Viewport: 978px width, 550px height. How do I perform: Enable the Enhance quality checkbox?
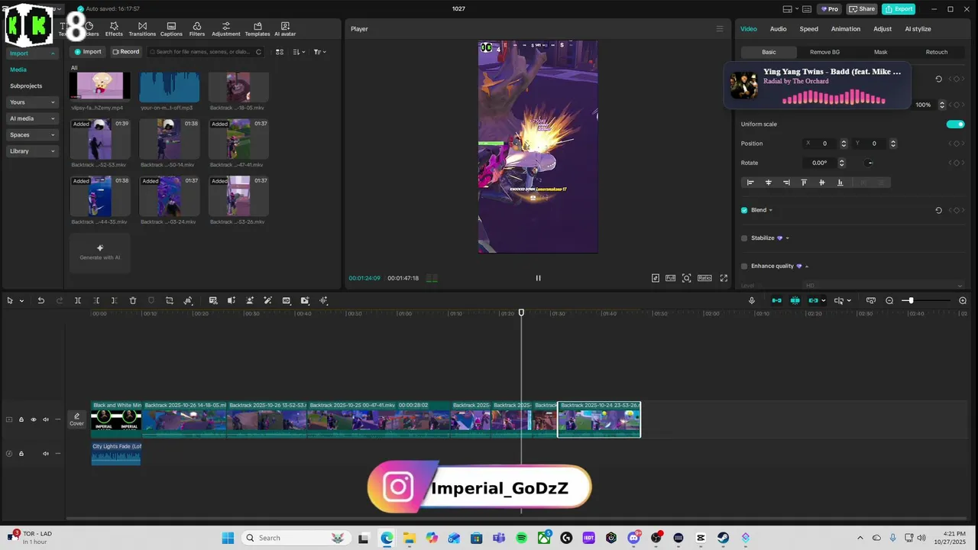pos(744,266)
